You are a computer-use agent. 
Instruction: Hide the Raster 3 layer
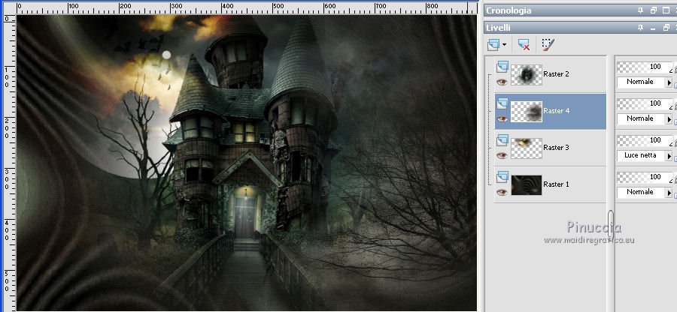tap(502, 155)
